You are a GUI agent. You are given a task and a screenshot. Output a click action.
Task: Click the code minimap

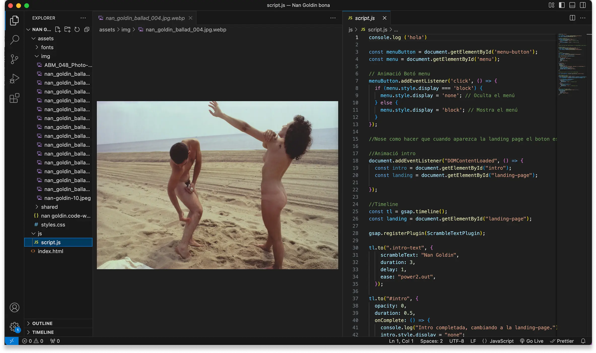click(572, 64)
